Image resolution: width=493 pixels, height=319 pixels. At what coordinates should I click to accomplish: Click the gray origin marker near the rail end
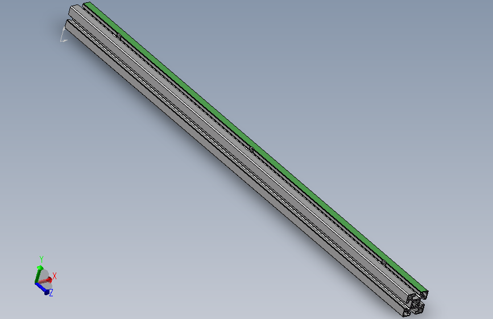coord(63,34)
